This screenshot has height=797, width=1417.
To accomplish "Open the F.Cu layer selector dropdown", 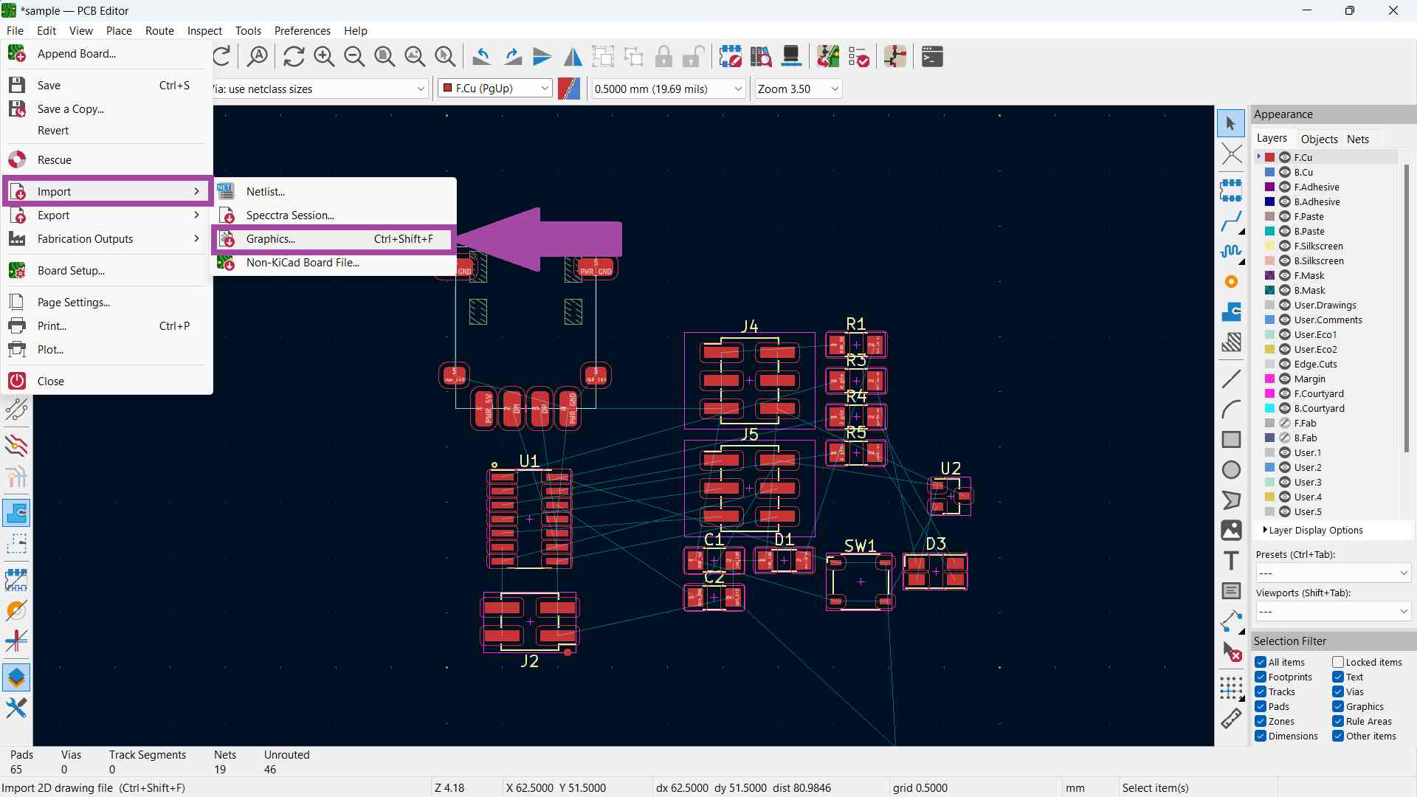I will tap(495, 89).
